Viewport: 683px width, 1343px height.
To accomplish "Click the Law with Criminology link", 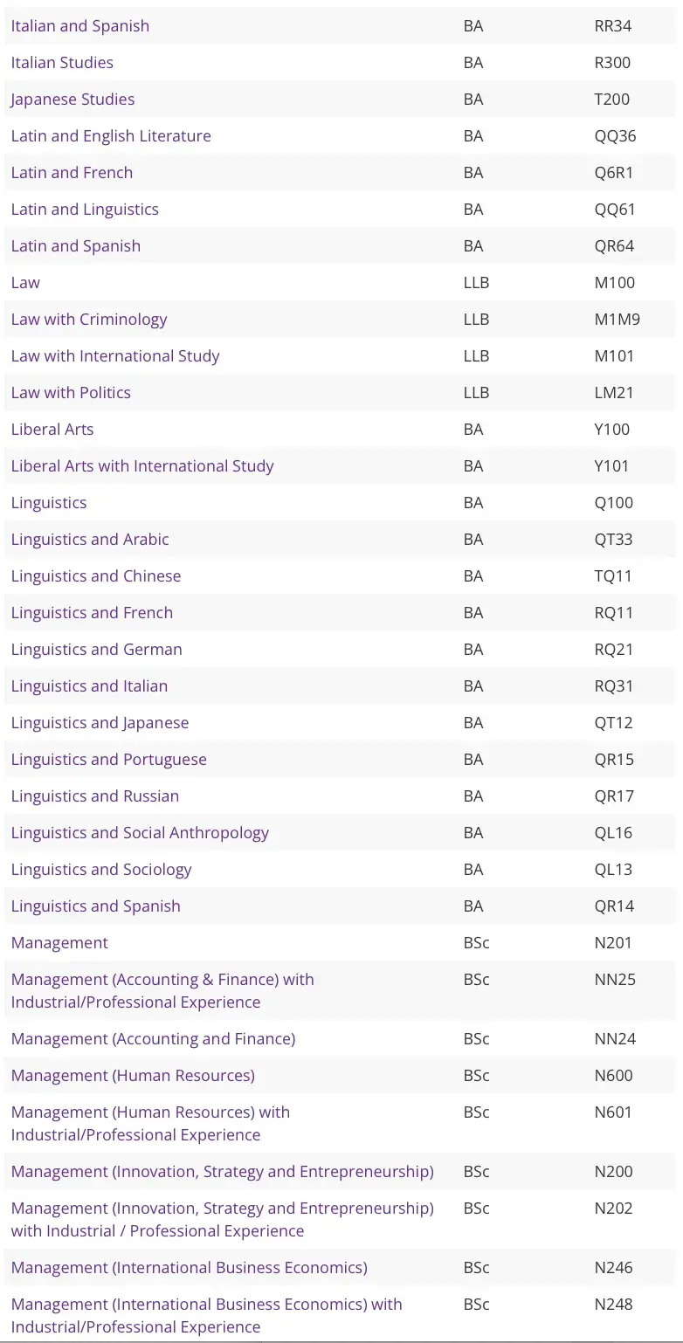I will coord(89,320).
